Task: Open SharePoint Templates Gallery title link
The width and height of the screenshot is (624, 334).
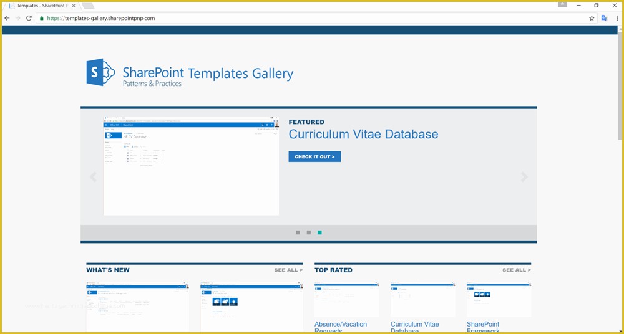Action: coord(208,73)
